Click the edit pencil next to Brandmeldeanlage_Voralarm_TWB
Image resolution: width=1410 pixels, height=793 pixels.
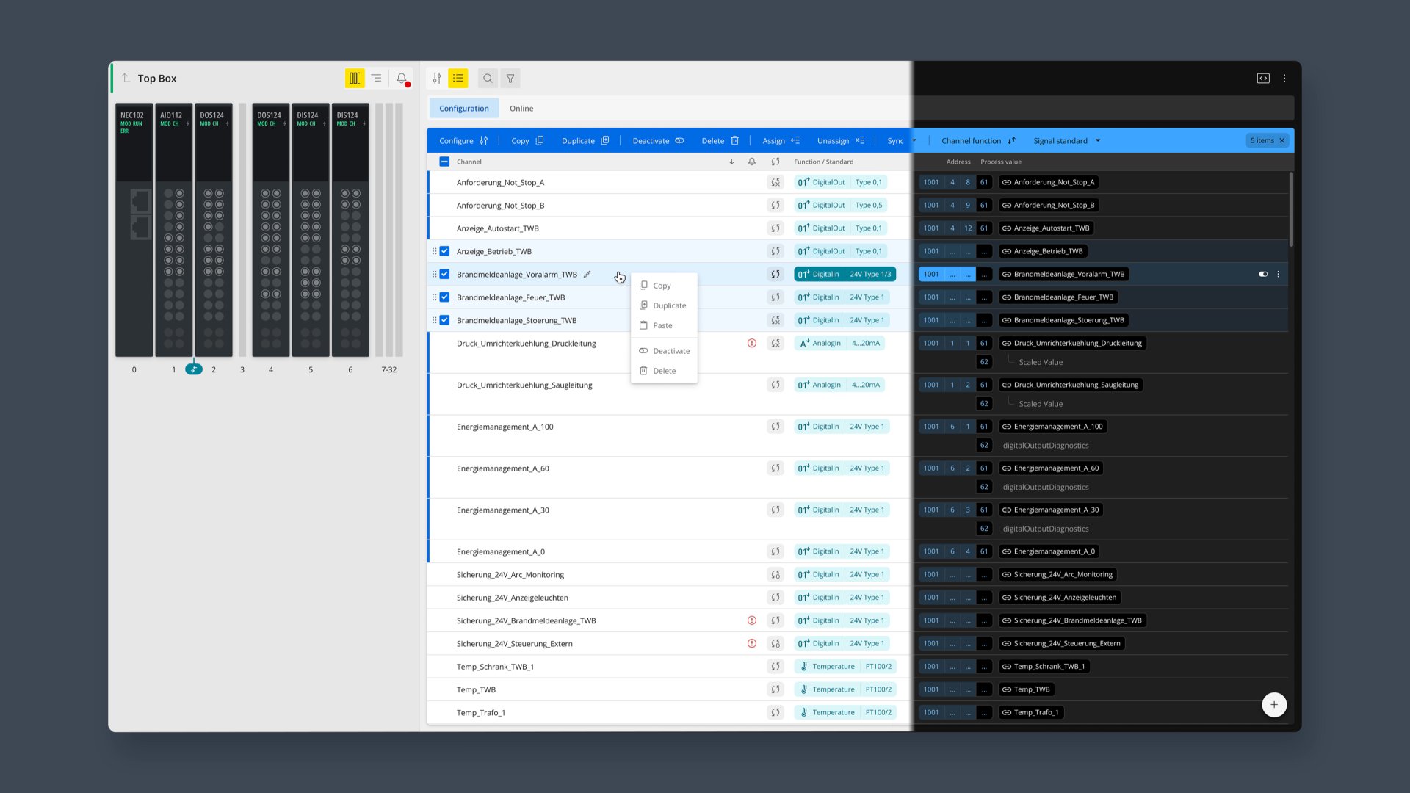point(587,274)
